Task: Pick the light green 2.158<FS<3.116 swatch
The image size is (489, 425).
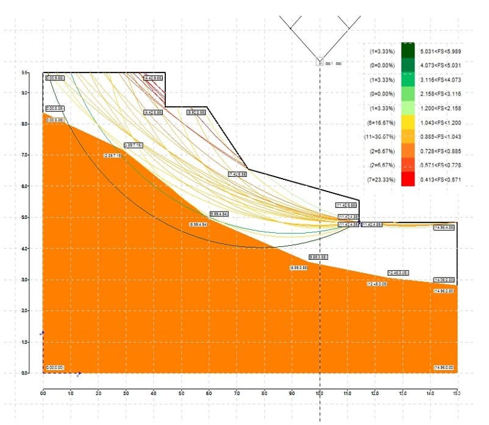Action: click(408, 94)
